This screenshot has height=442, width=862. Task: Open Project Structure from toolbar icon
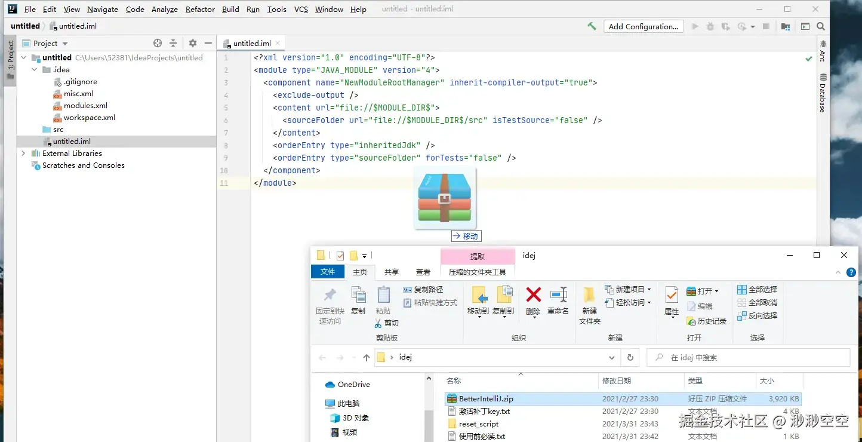(786, 26)
